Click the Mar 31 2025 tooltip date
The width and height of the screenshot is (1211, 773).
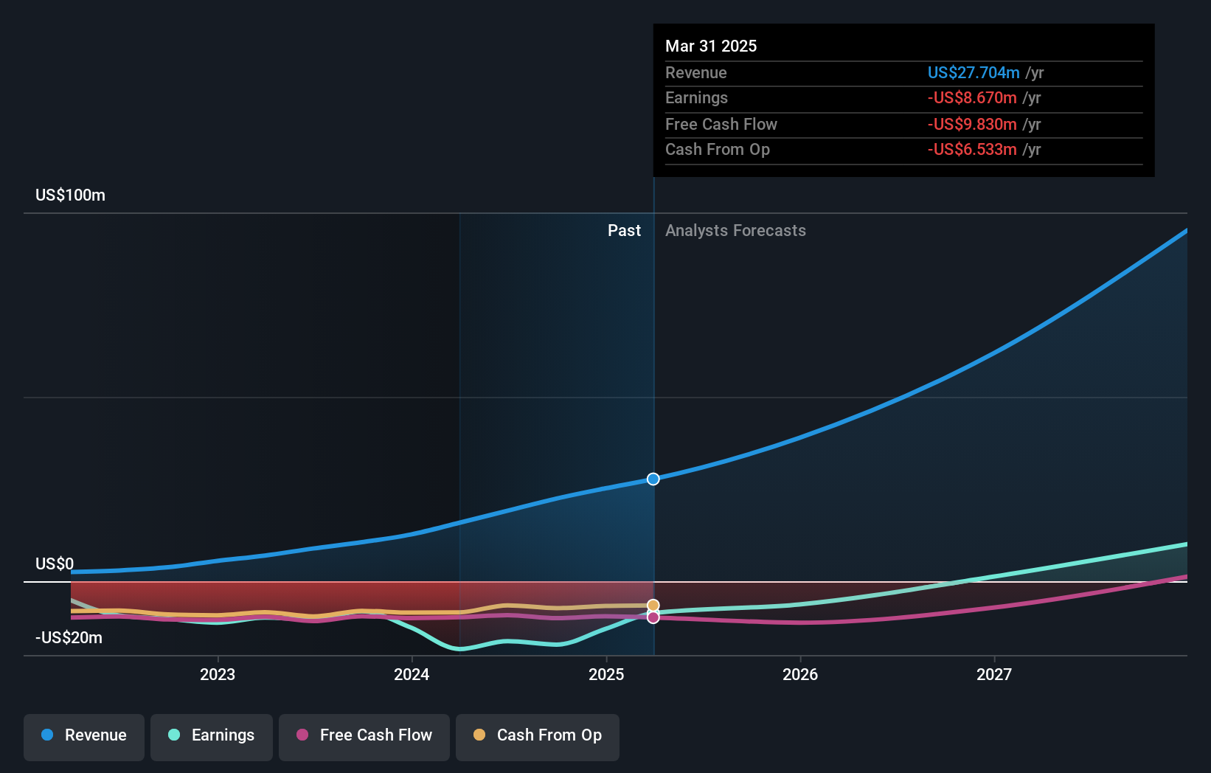pyautogui.click(x=711, y=46)
